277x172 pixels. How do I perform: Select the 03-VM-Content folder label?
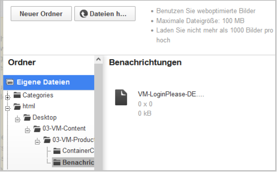click(x=64, y=128)
